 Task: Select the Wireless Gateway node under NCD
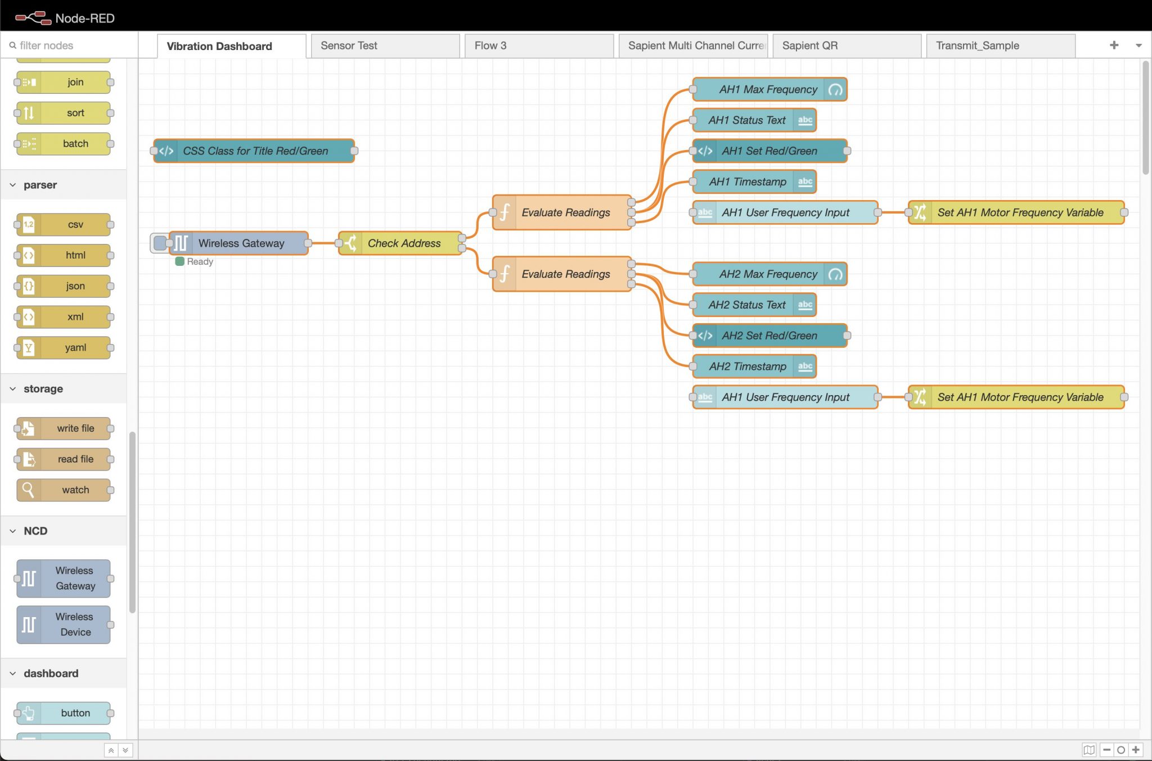64,578
